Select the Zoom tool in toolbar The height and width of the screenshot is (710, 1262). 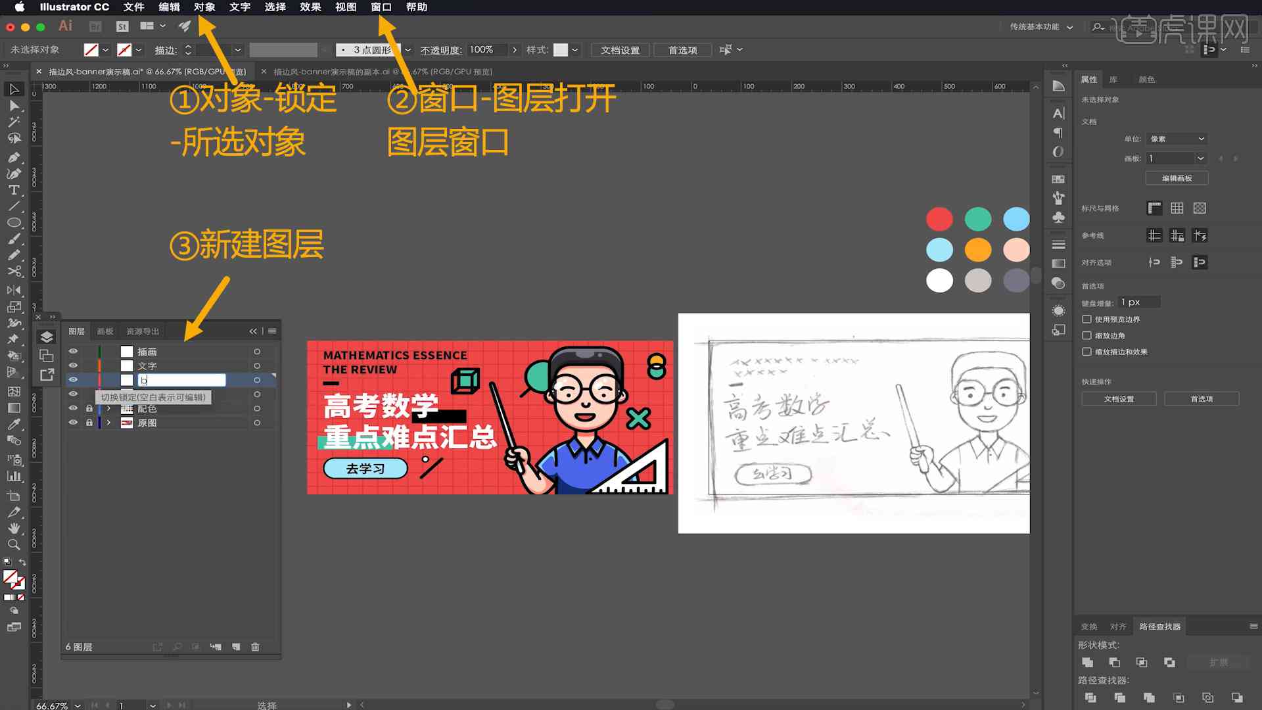pyautogui.click(x=12, y=542)
